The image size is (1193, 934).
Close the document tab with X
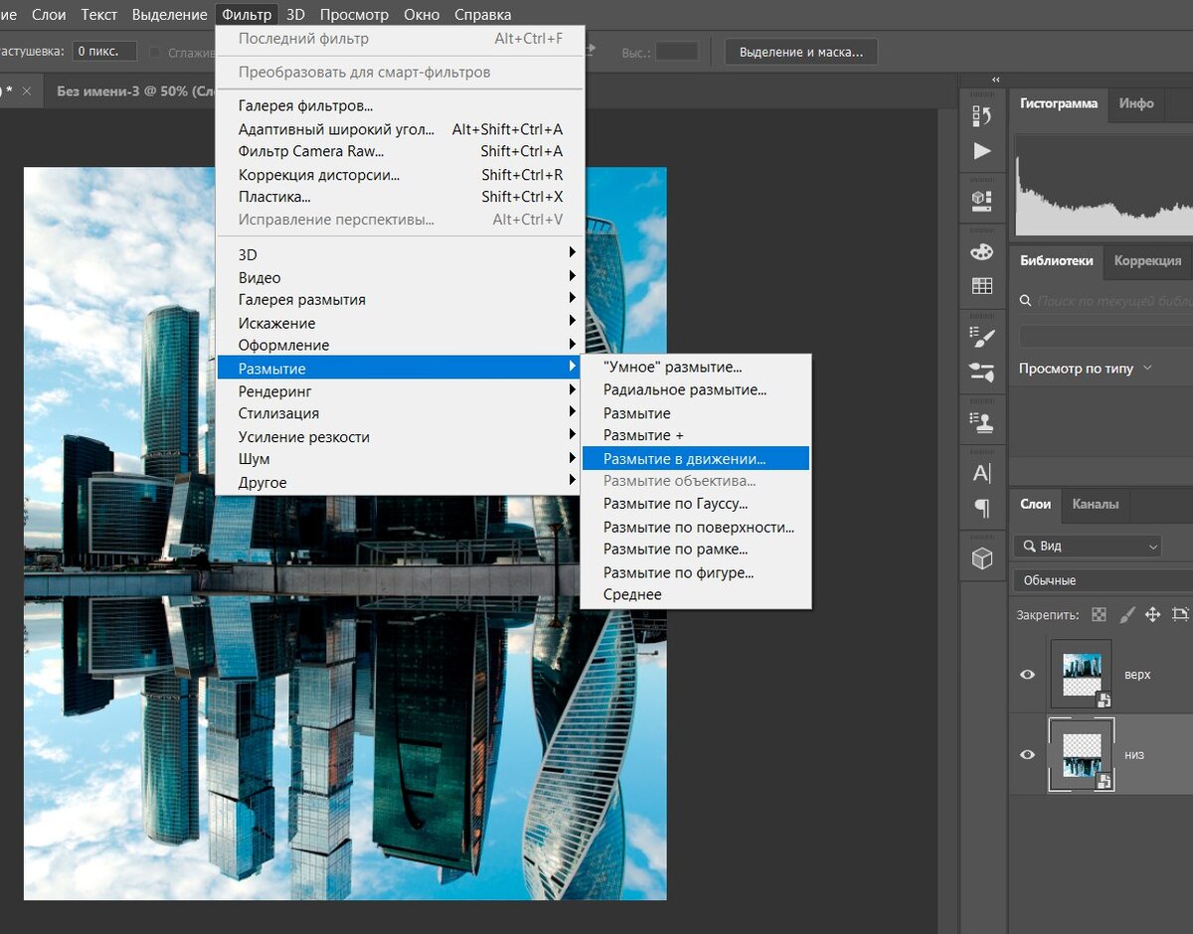[27, 90]
